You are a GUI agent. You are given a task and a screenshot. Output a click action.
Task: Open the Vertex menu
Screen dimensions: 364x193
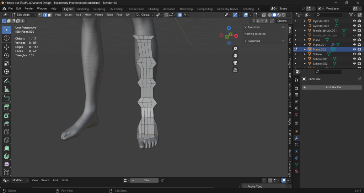pyautogui.click(x=99, y=15)
